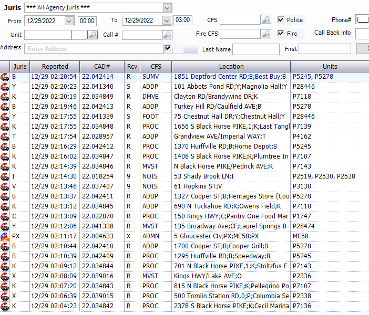Viewport: 369px width, 315px height.
Task: Click the search magnifier next to CFS field
Action: [x=266, y=20]
